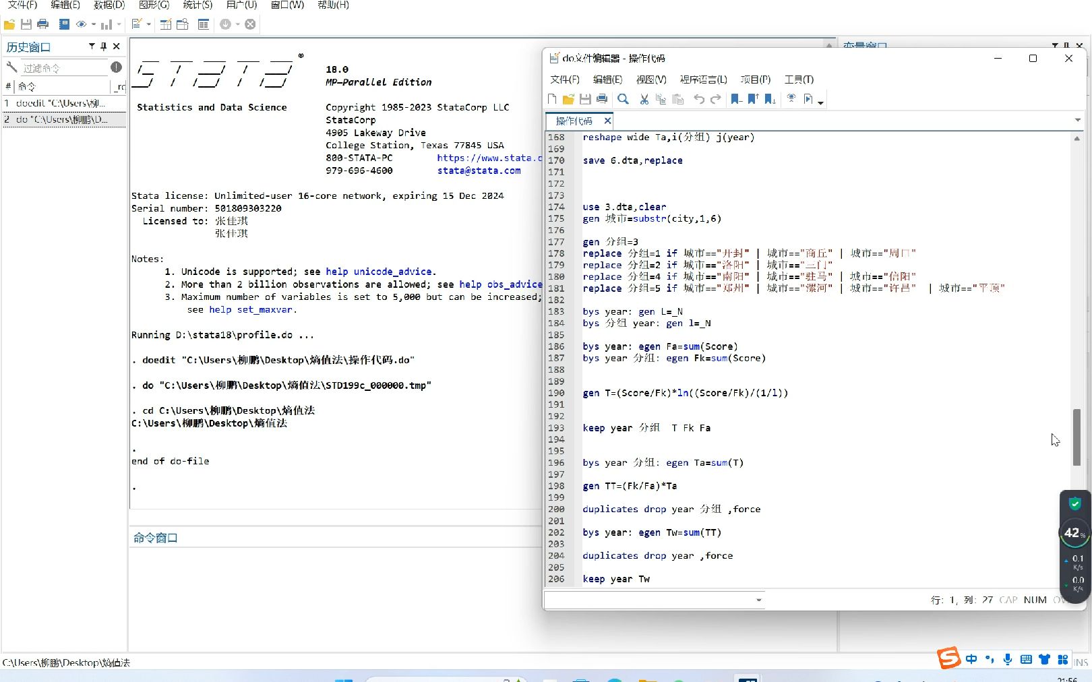
Task: Open 统计(S) menu in main window
Action: tap(198, 5)
